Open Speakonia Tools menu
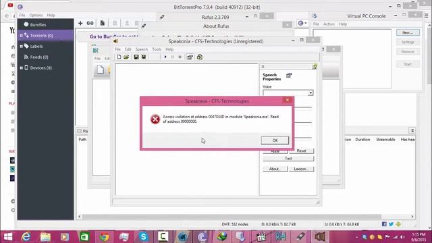 pos(157,49)
